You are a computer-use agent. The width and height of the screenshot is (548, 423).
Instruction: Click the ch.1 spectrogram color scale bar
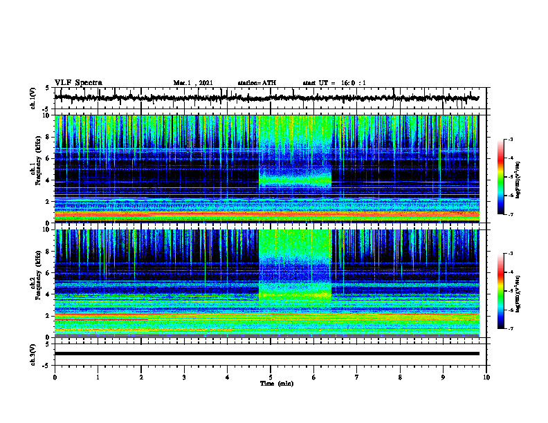pos(500,177)
